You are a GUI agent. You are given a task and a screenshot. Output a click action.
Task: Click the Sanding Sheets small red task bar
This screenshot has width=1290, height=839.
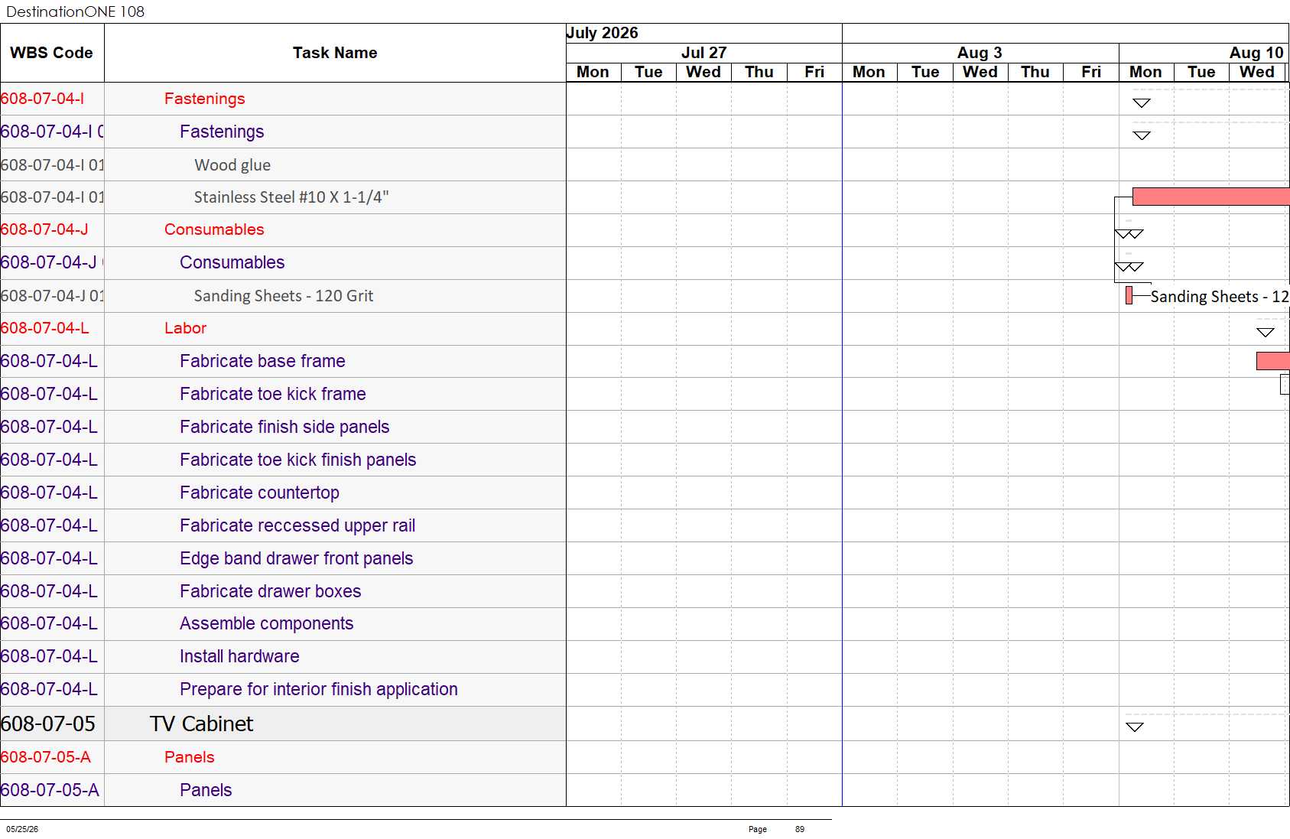point(1129,295)
